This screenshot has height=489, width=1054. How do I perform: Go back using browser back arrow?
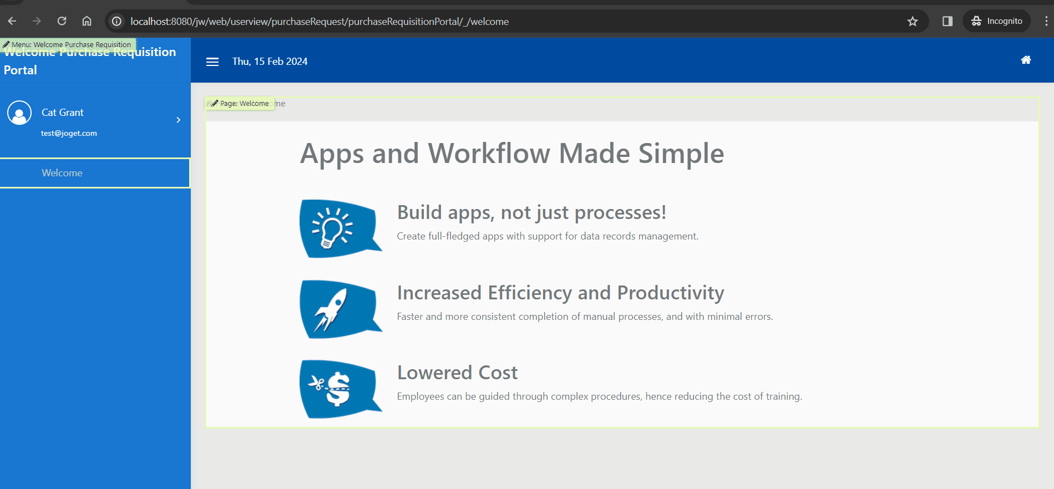[12, 21]
